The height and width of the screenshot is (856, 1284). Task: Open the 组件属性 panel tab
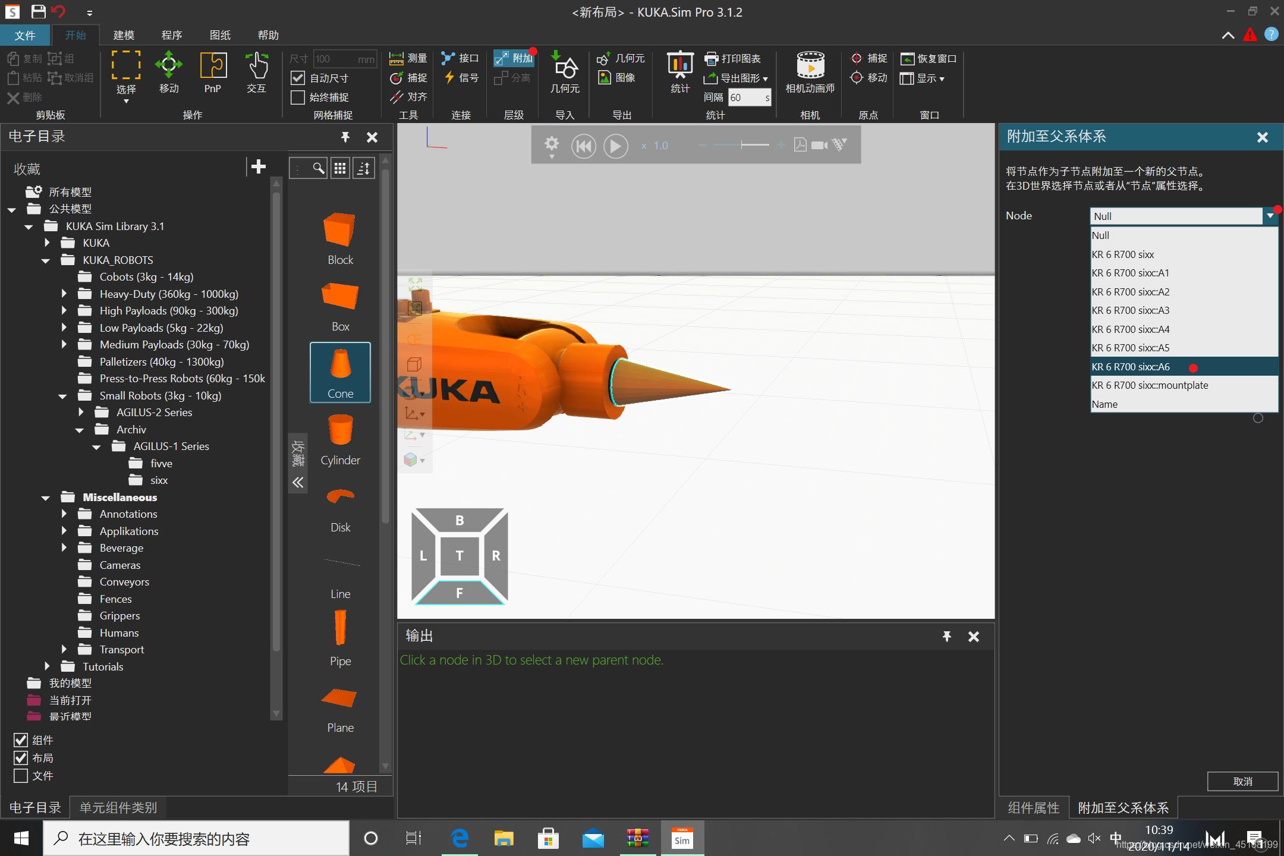pyautogui.click(x=1034, y=807)
